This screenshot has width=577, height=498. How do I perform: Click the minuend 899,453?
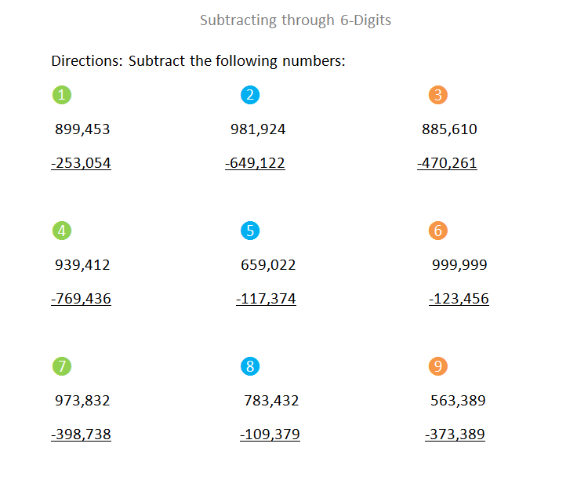82,129
